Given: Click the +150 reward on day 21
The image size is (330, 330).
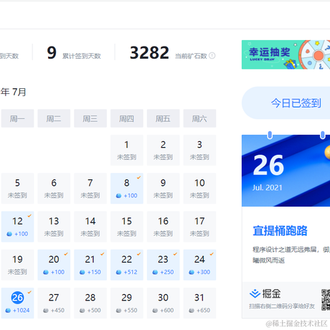Looking at the screenshot, I should (94, 272).
